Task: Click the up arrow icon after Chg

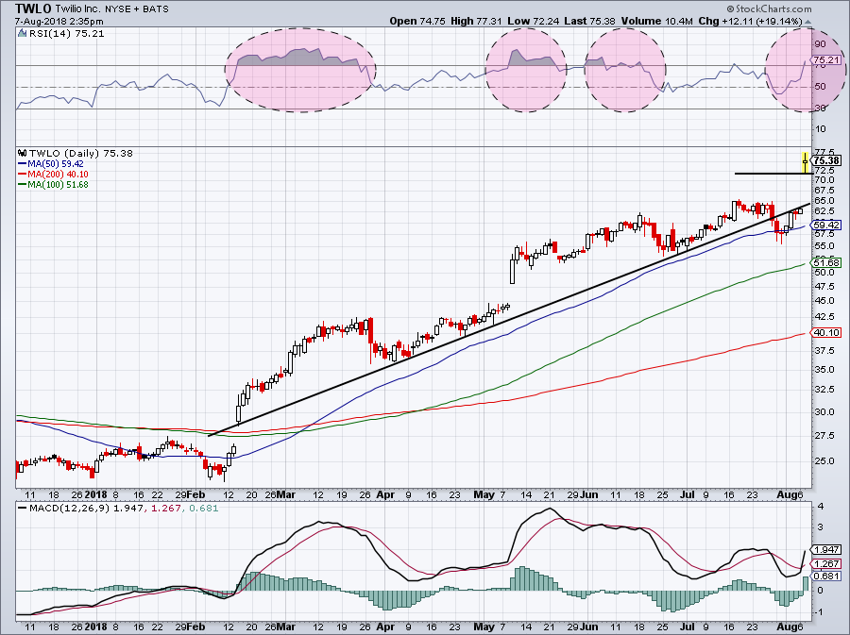Action: tap(808, 23)
